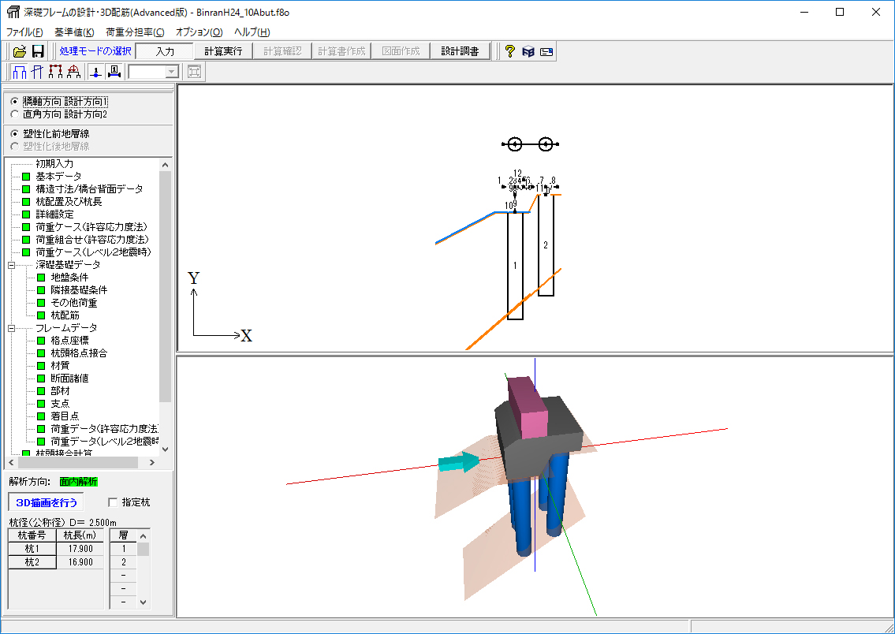The height and width of the screenshot is (634, 895).
Task: Click the red-node frame display icon
Action: 55,72
